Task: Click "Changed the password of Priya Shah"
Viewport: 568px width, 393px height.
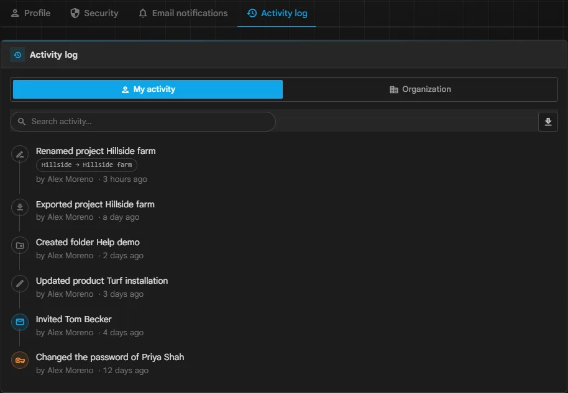Action: (110, 358)
